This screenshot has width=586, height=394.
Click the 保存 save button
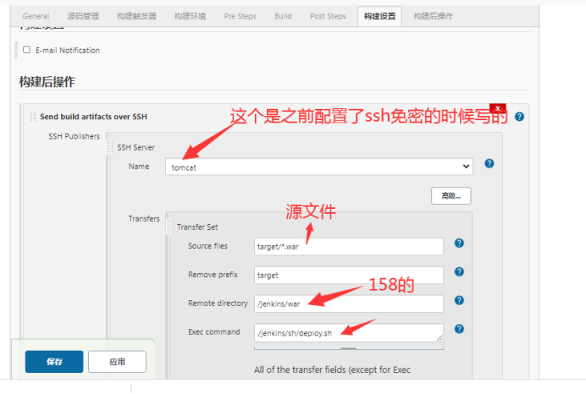[x=54, y=362]
